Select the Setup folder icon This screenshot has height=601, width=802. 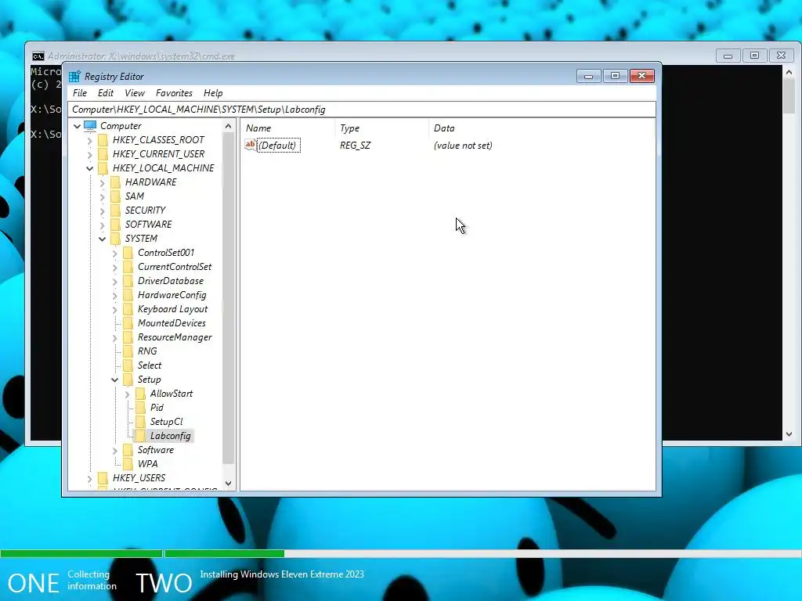click(128, 380)
